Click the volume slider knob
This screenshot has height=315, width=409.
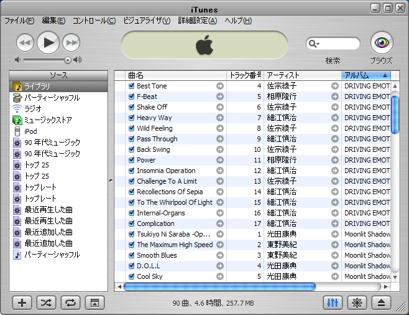coord(68,60)
